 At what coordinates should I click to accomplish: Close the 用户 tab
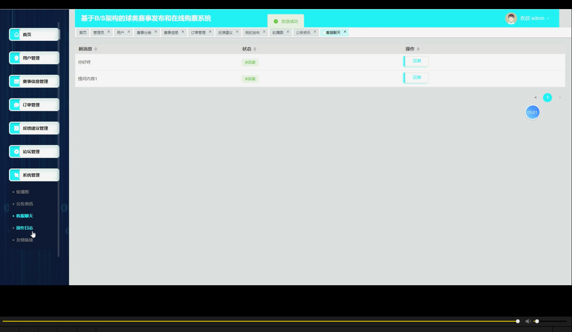click(x=129, y=32)
